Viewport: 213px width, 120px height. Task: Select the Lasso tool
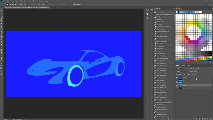pos(1,16)
